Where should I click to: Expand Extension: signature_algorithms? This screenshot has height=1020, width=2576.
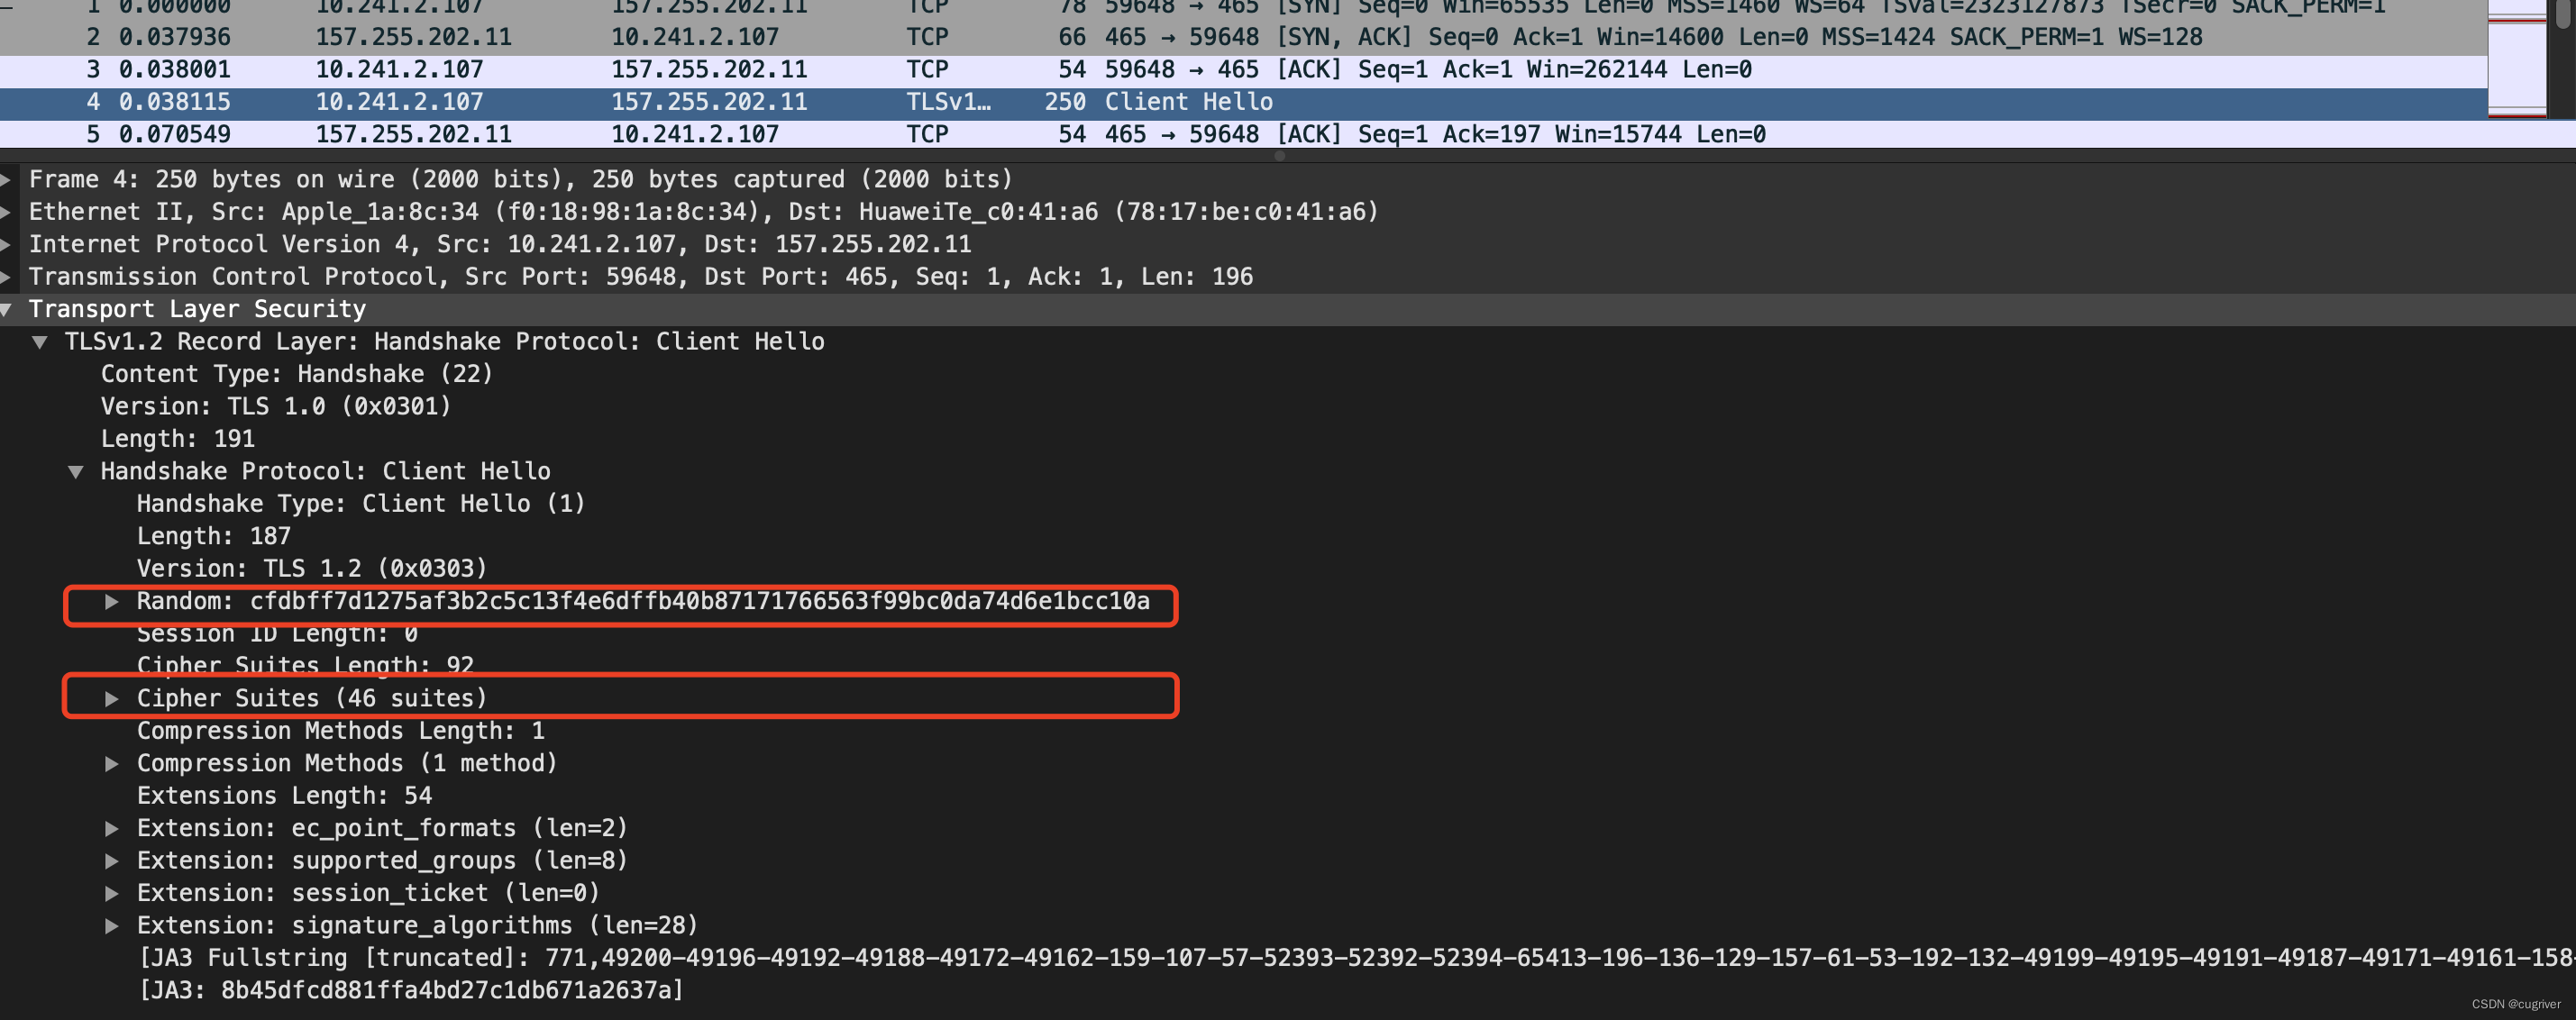tap(112, 926)
